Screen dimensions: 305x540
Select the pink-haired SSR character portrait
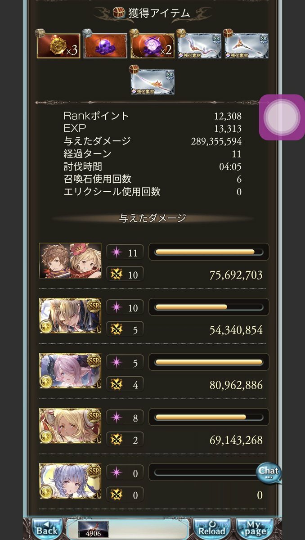point(70,370)
